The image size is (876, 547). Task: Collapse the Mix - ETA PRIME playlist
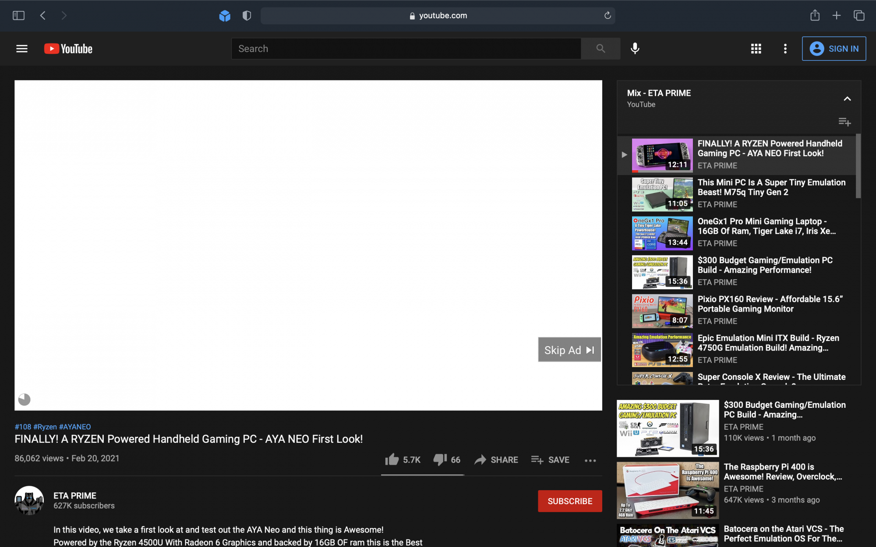[x=847, y=99]
